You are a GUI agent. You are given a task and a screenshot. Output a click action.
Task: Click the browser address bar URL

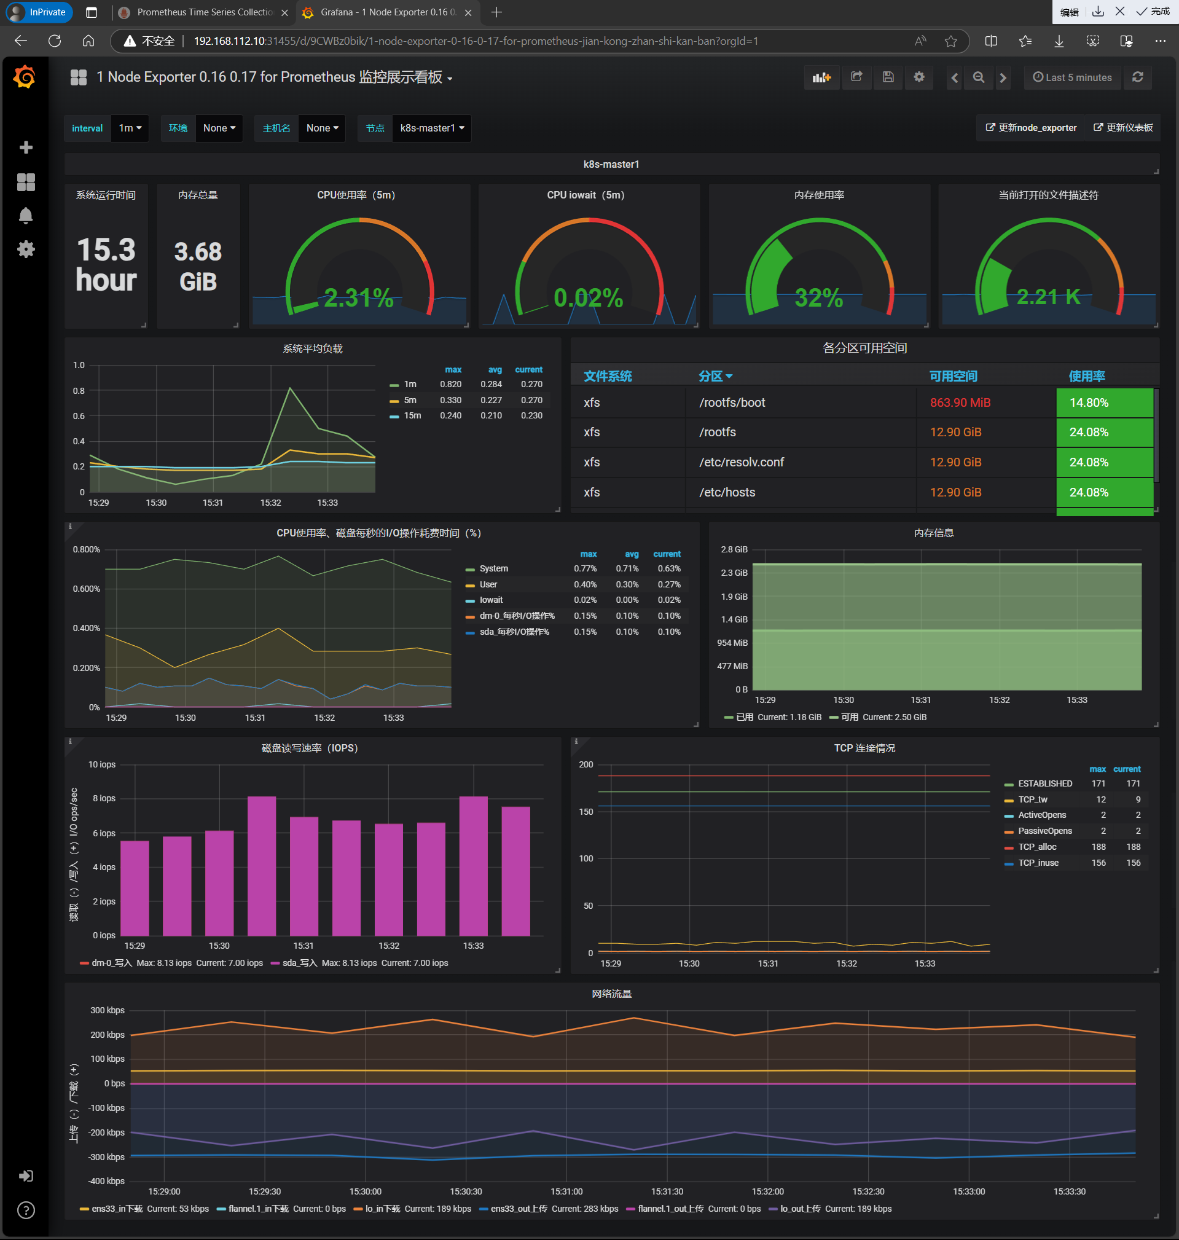(x=475, y=42)
